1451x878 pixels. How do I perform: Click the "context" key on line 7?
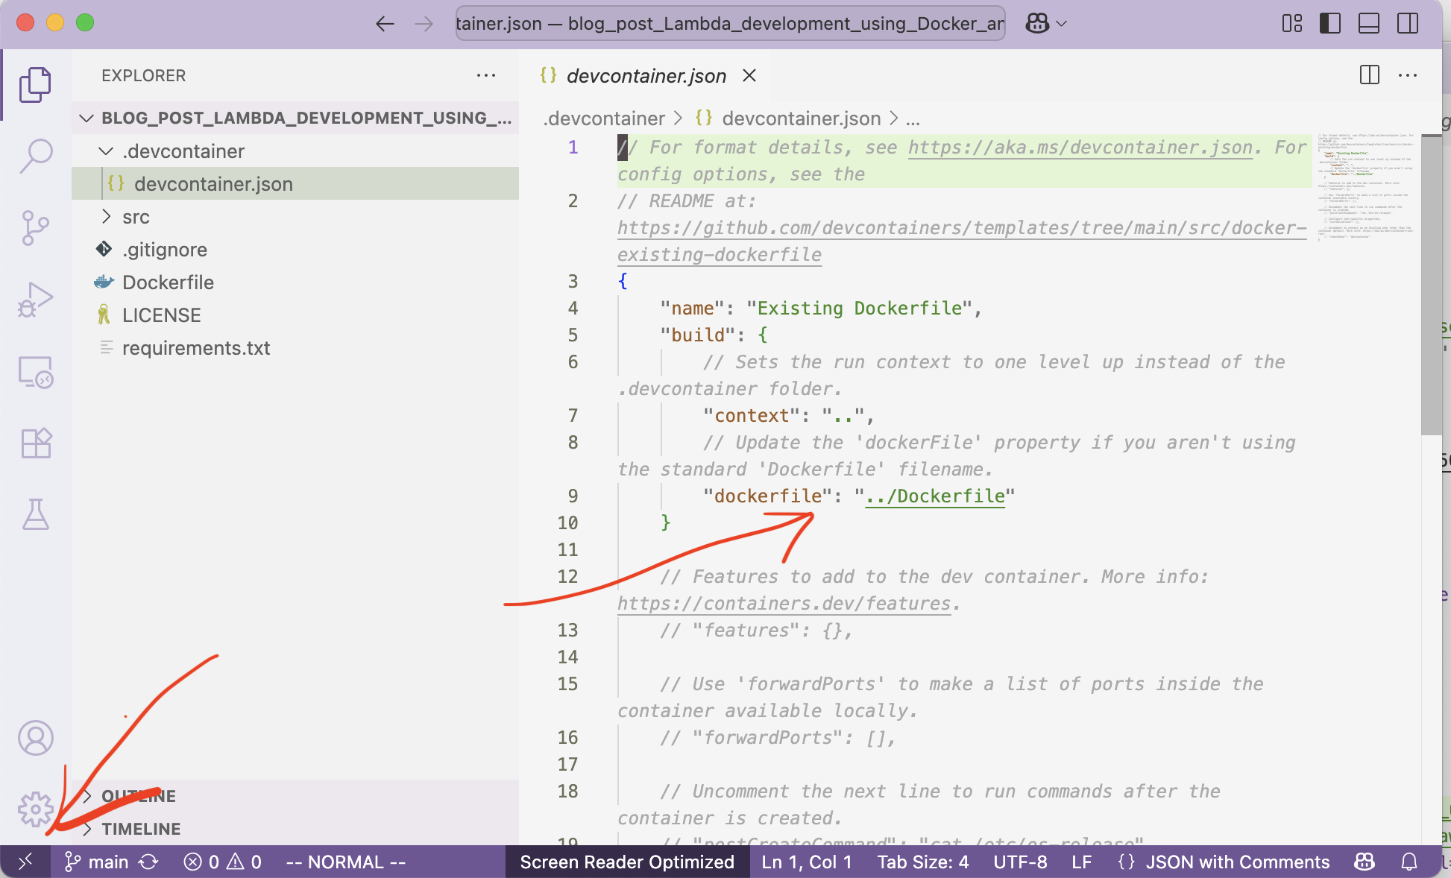751,416
